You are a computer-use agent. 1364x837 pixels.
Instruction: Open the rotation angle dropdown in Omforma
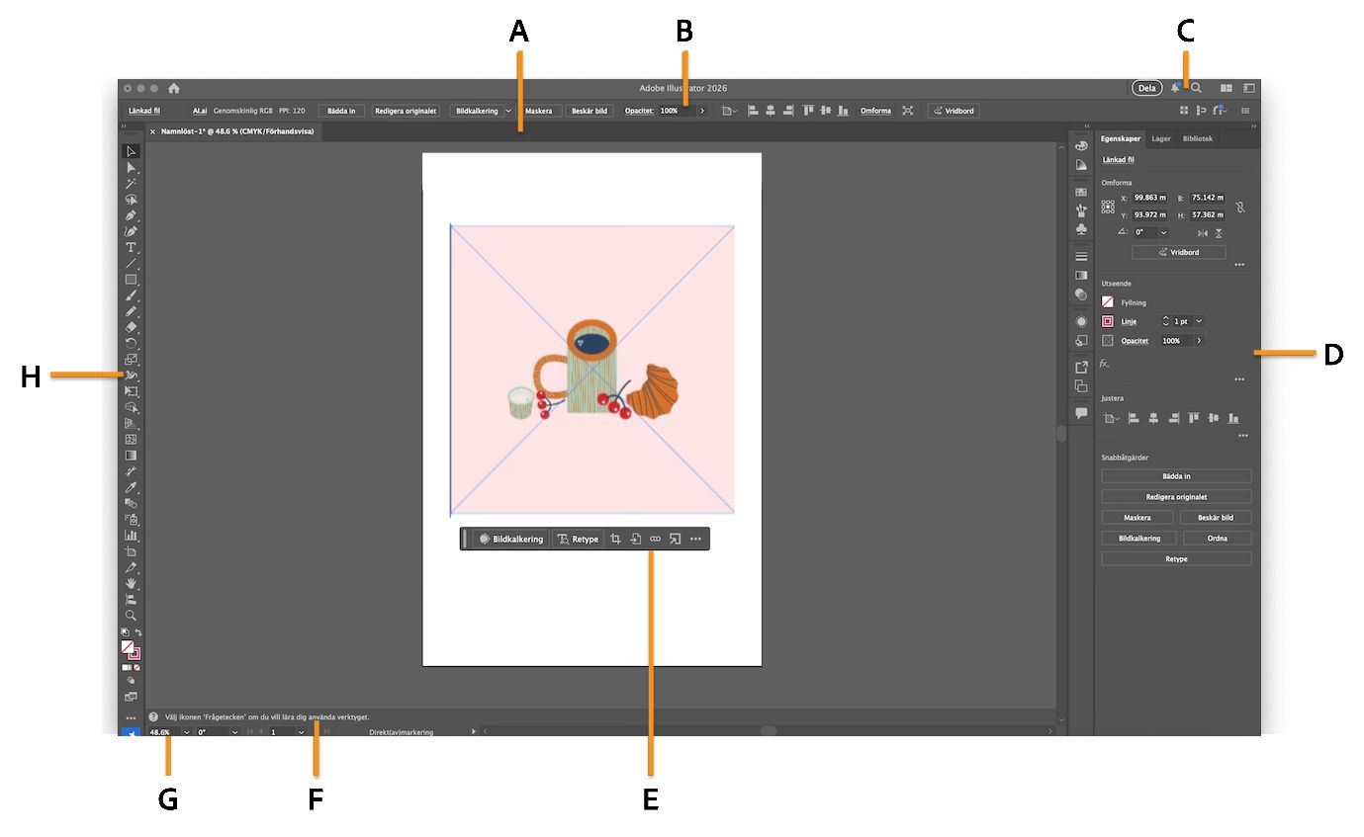point(1163,232)
